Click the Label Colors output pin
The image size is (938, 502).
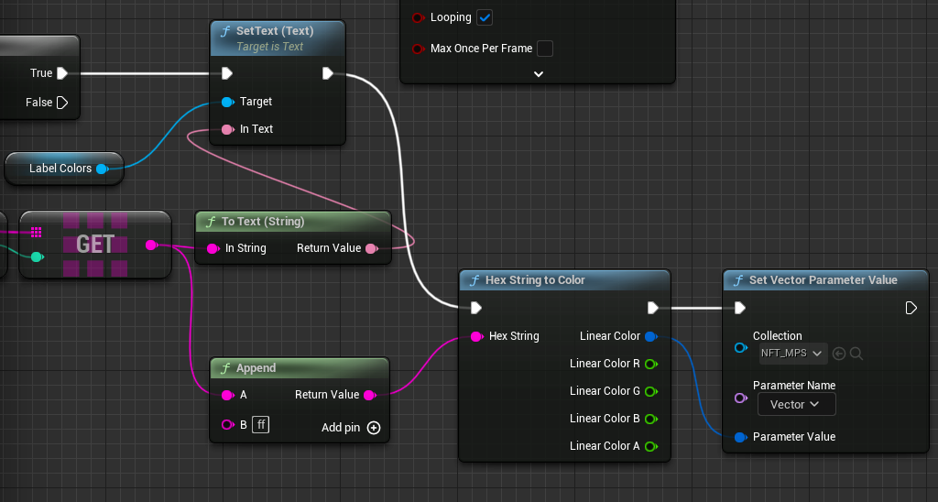[103, 169]
